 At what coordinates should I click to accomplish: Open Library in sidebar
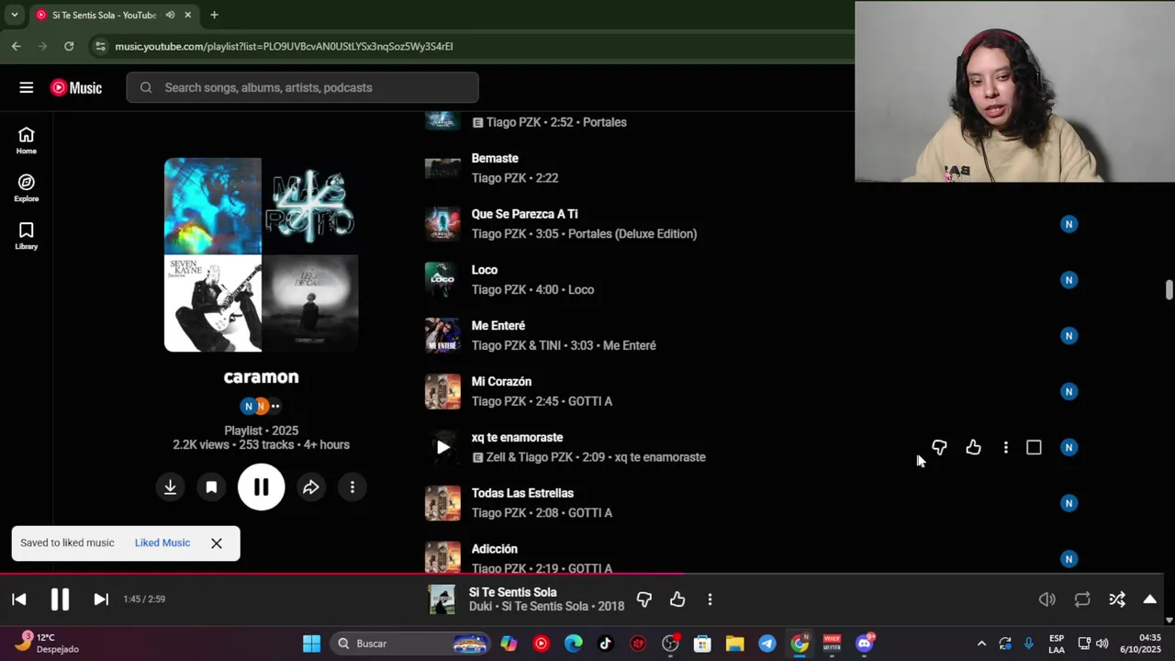click(27, 236)
